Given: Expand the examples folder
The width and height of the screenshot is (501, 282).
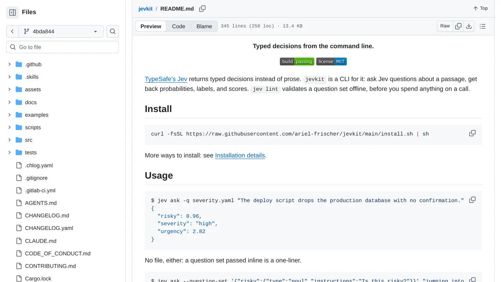Looking at the screenshot, I should coord(9,115).
